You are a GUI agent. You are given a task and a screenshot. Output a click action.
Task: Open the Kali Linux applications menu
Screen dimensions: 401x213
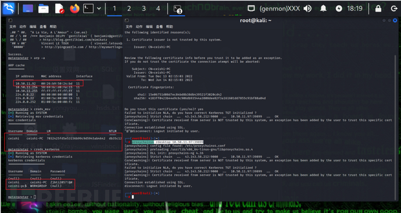(x=9, y=9)
